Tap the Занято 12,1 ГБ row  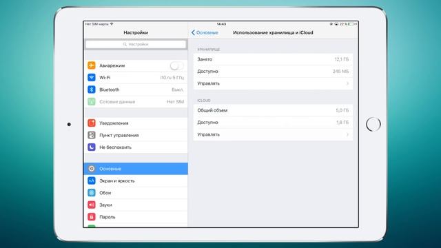click(273, 59)
